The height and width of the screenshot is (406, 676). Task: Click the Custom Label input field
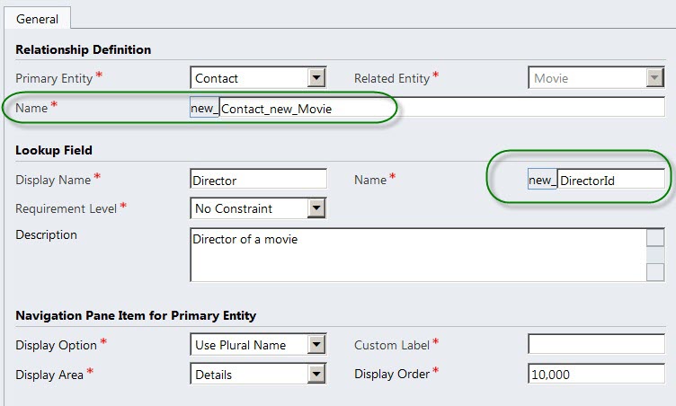click(596, 344)
